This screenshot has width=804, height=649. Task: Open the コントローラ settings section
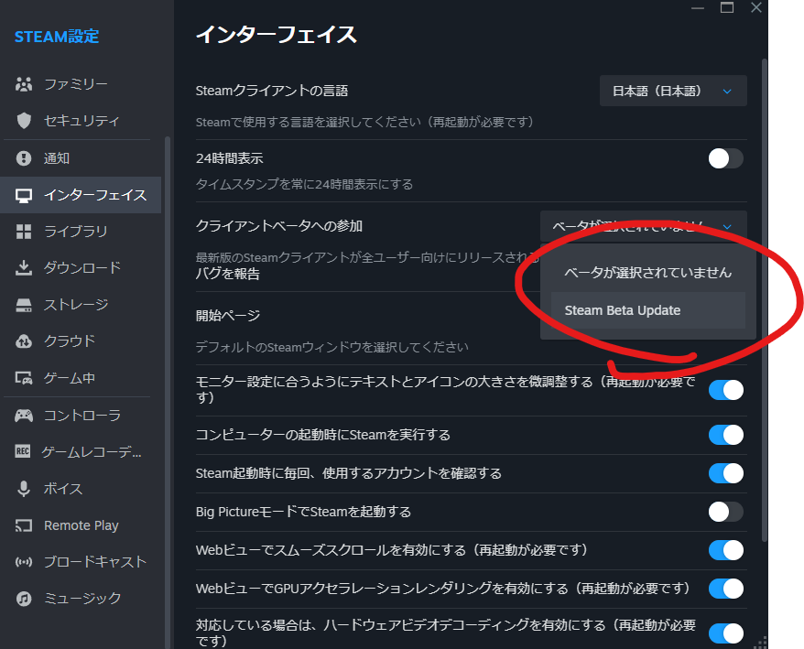[x=82, y=416]
